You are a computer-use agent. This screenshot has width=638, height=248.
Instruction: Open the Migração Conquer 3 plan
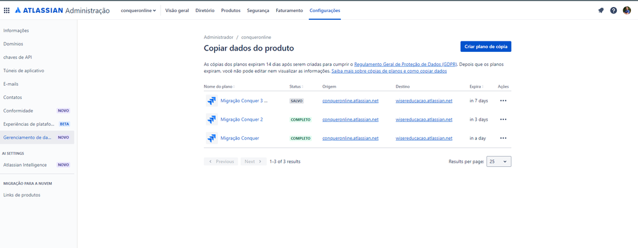pos(244,101)
